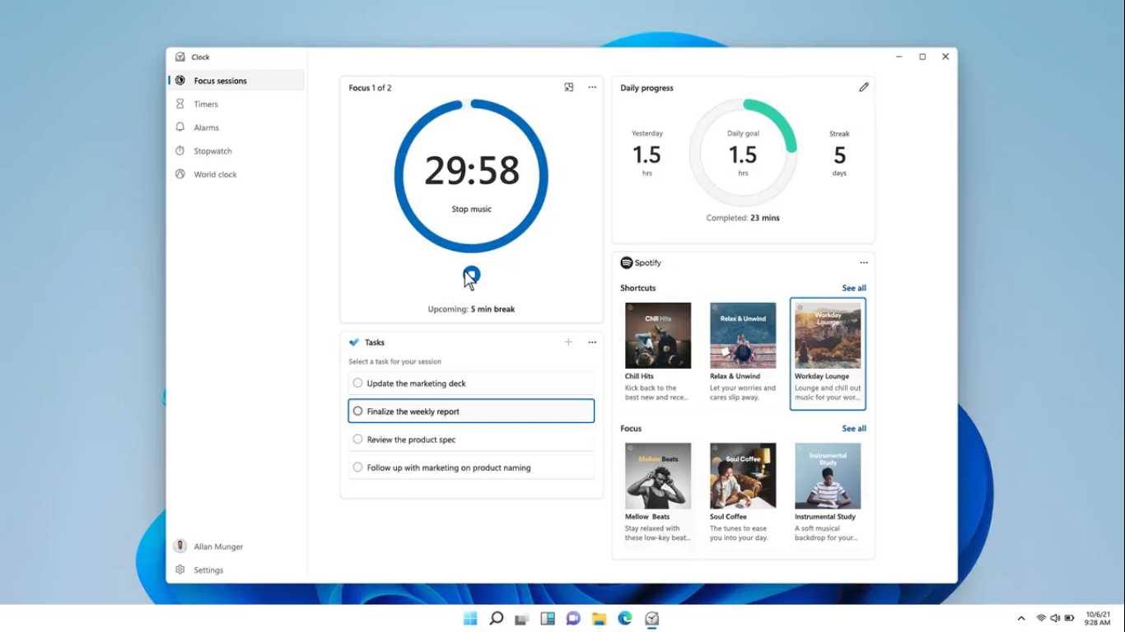This screenshot has width=1125, height=632.
Task: Open the Windows Start menu
Action: point(469,618)
